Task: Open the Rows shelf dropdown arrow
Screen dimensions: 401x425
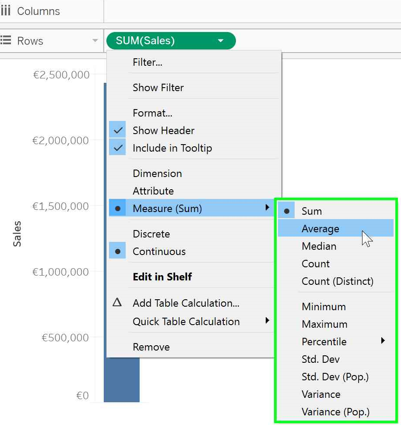Action: (95, 41)
